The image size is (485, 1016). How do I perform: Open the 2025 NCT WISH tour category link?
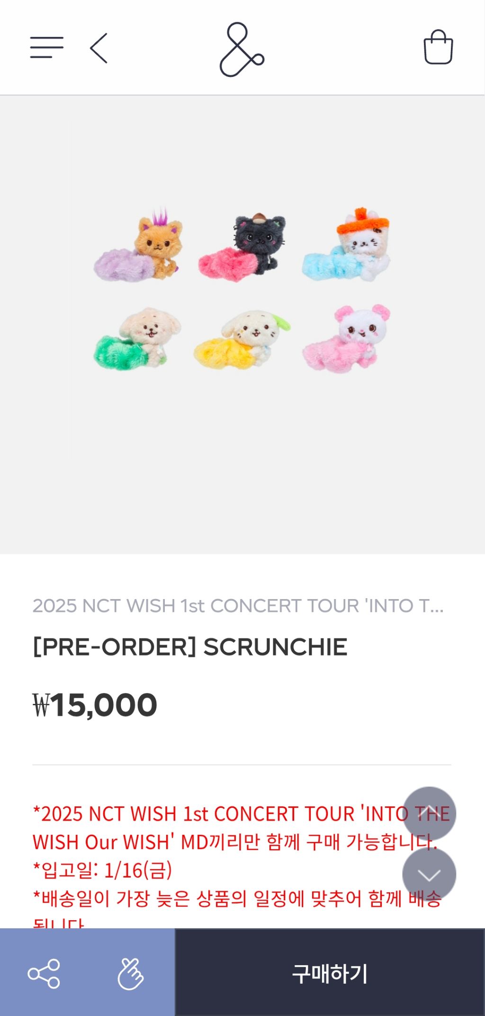pos(238,606)
